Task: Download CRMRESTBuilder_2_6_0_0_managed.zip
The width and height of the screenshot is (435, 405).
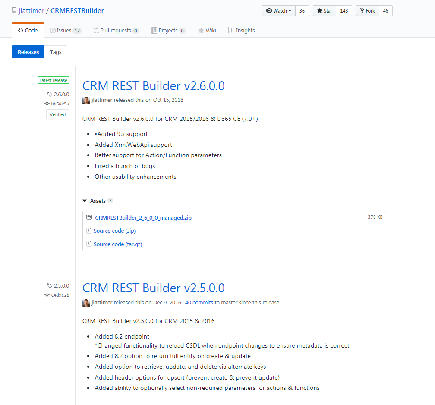Action: [x=143, y=217]
